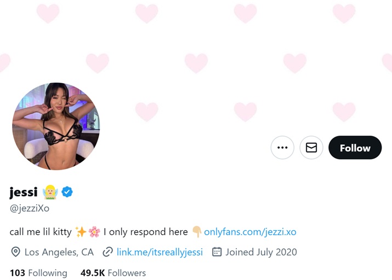Open the 49.5K Followers list
This screenshot has height=280, width=392.
coord(113,272)
